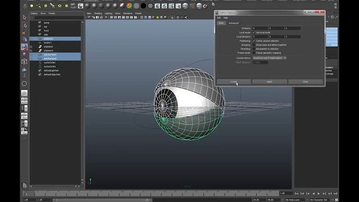This screenshot has width=359, height=202.
Task: Click orange-green ramp shader shelf icon
Action: (x=130, y=6)
